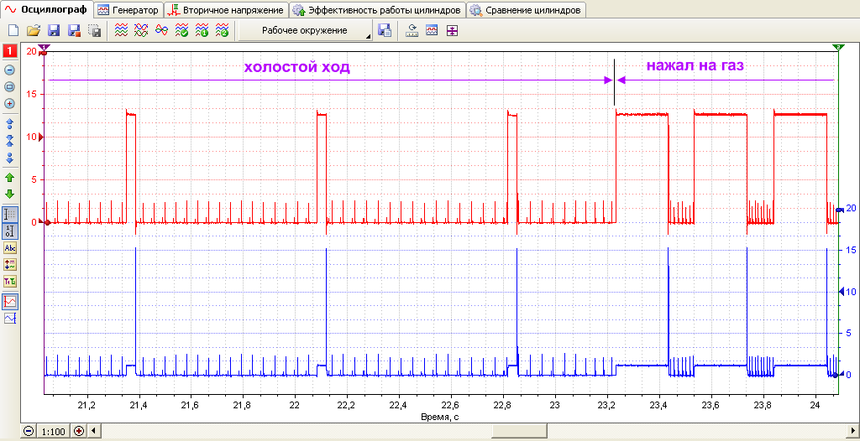
Task: Open the Сравнение цилиндров tab
Action: [x=526, y=10]
